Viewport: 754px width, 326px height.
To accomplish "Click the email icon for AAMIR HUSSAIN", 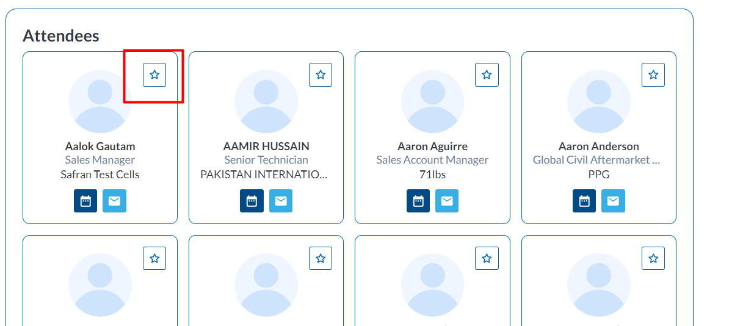I will (281, 201).
